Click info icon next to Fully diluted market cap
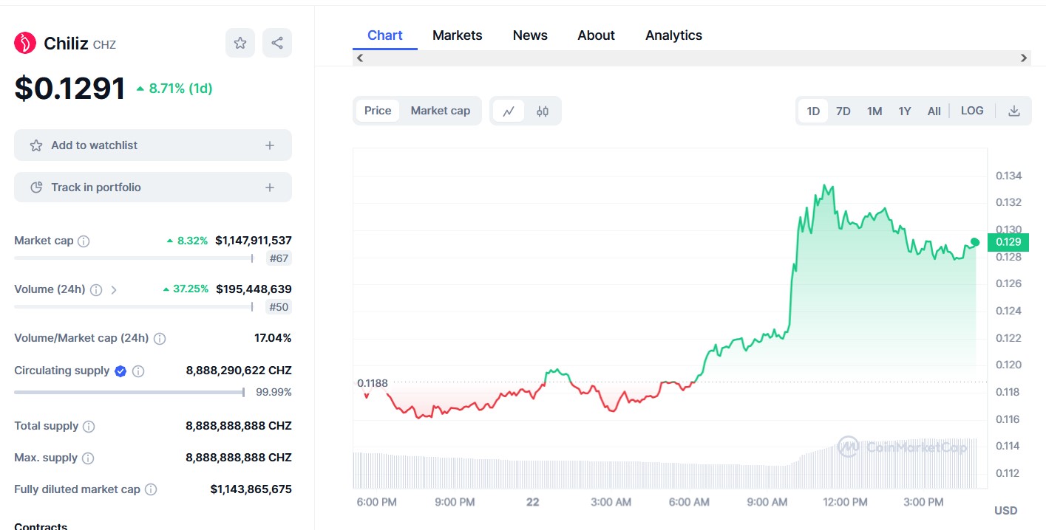Viewport: 1046px width, 530px height. [151, 489]
